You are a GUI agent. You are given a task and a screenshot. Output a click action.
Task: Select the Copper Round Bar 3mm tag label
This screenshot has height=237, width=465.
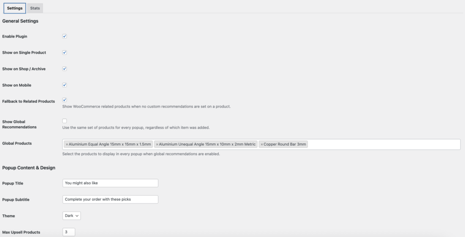pyautogui.click(x=286, y=144)
